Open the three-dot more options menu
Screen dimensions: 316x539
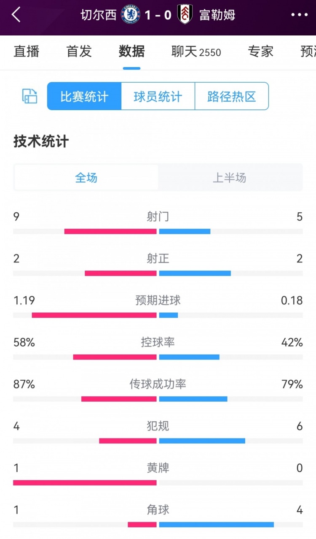[x=299, y=15]
